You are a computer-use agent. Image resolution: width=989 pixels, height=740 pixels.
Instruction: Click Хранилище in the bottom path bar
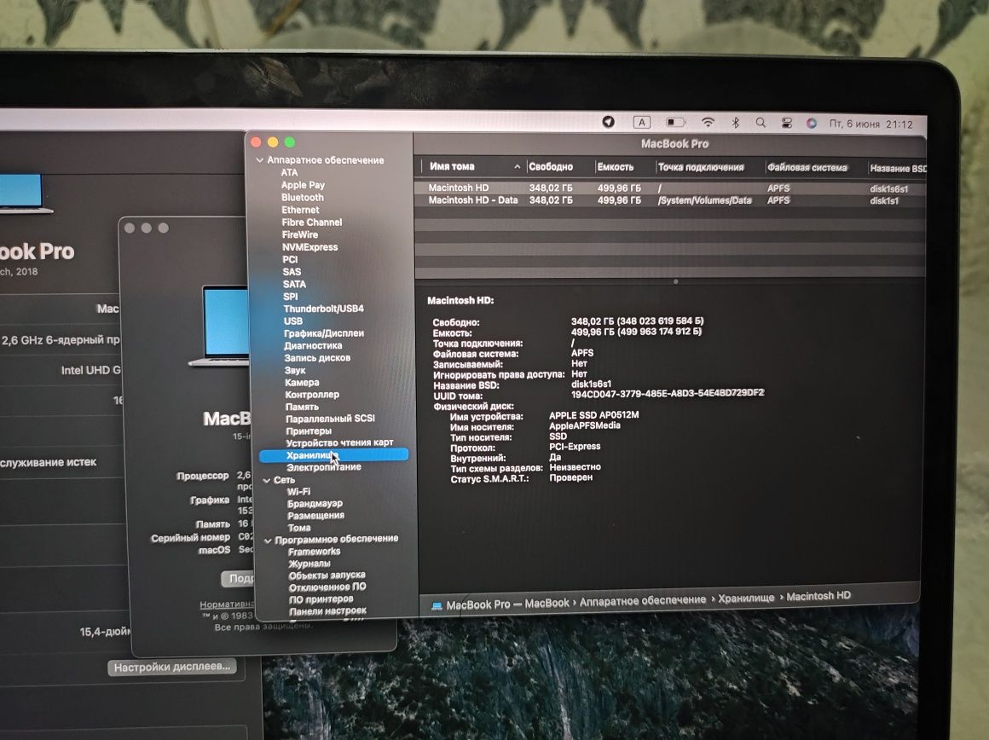click(x=746, y=598)
